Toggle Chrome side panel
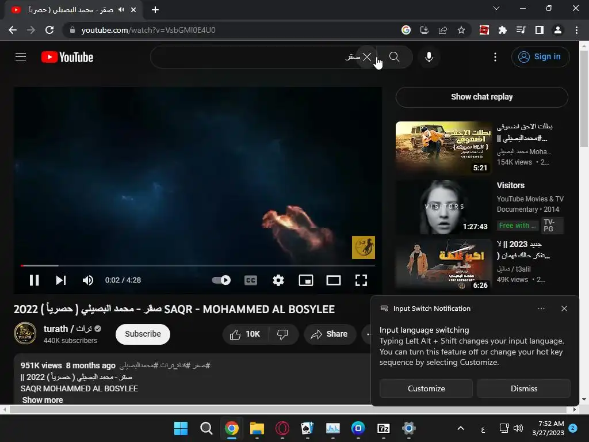Image resolution: width=589 pixels, height=442 pixels. 540,30
